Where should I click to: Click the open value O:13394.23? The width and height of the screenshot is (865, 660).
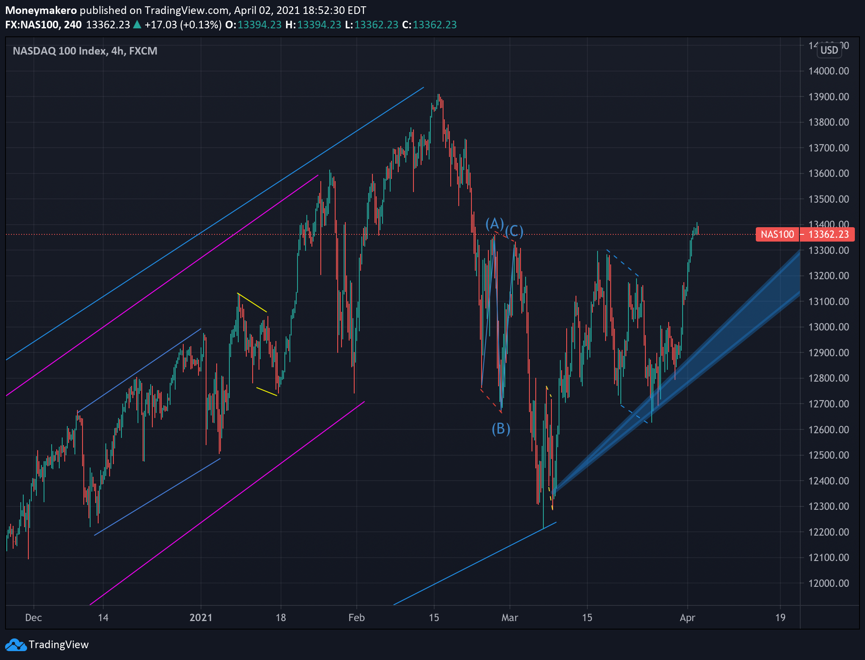click(x=253, y=25)
